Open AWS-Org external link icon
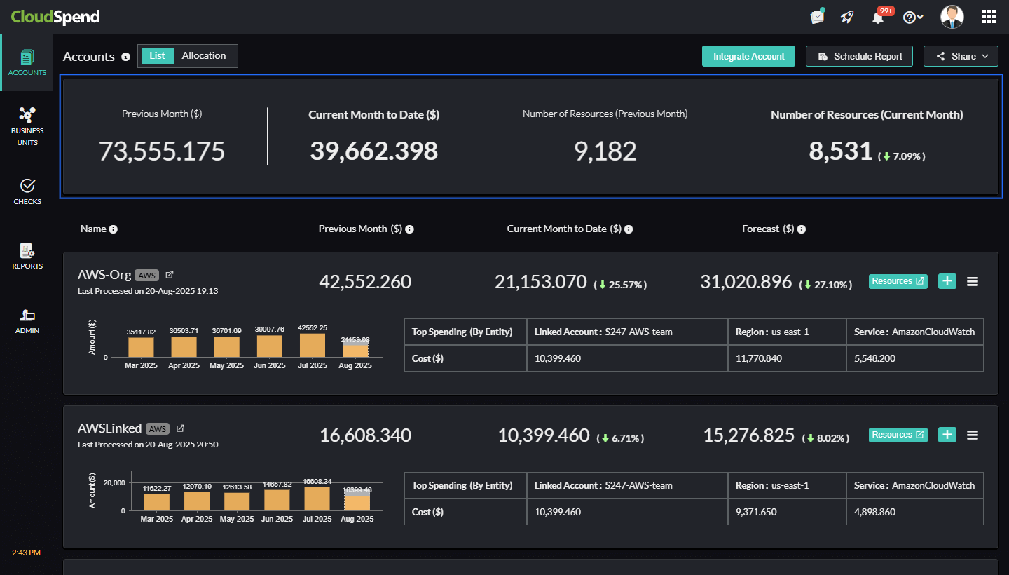Image resolution: width=1009 pixels, height=575 pixels. coord(170,275)
